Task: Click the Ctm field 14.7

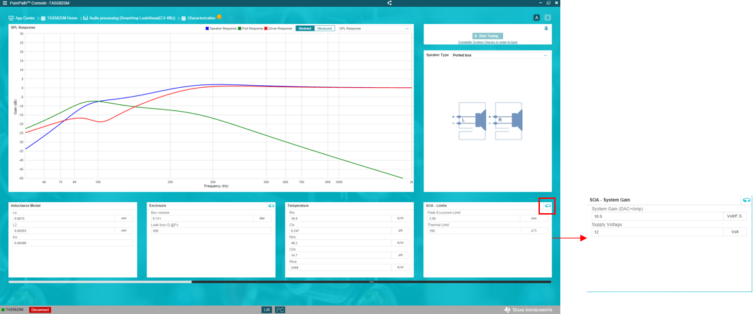Action: [x=340, y=255]
